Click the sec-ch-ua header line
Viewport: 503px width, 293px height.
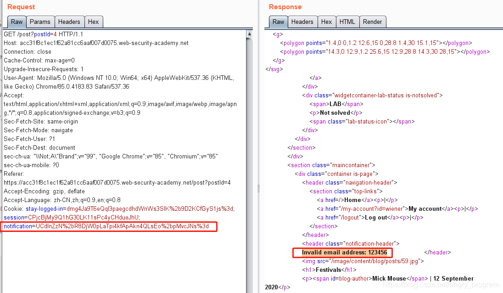[x=111, y=156]
